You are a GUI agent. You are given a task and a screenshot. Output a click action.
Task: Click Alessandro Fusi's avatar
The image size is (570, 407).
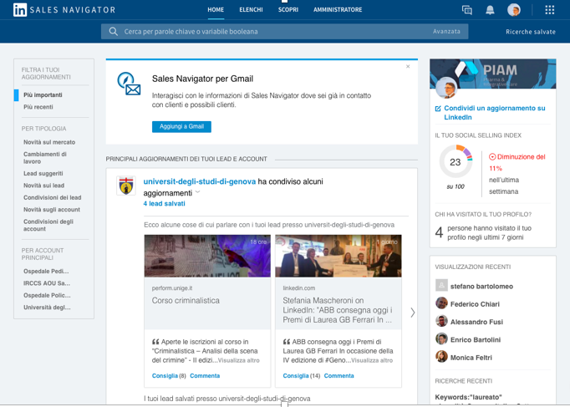[441, 321]
